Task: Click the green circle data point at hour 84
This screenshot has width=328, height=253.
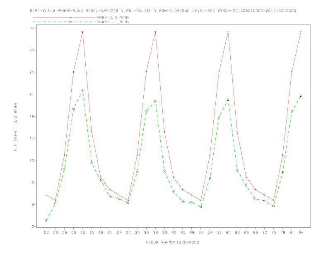Action: click(x=301, y=96)
